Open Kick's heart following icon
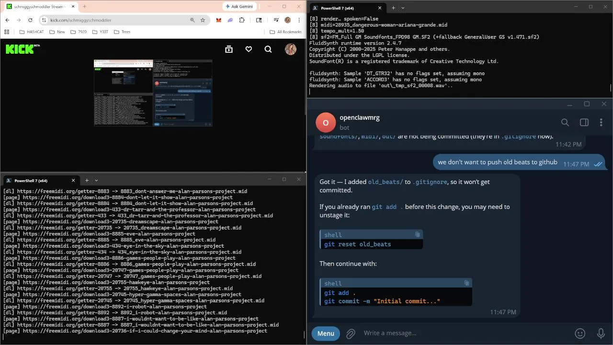The width and height of the screenshot is (613, 345). click(x=249, y=49)
